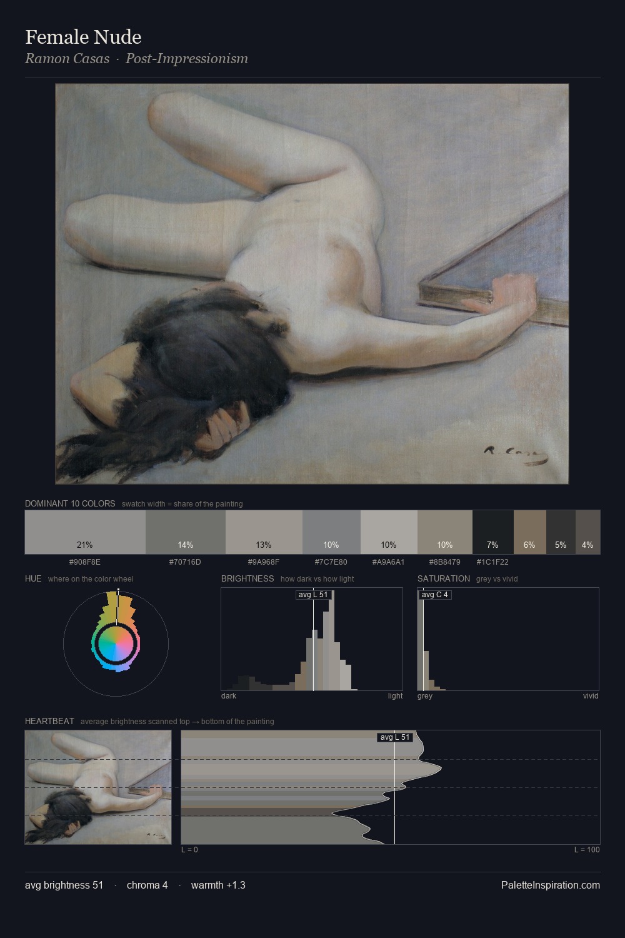Screen dimensions: 625x938
Task: Select the 6% brown color swatch
Action: pos(530,532)
